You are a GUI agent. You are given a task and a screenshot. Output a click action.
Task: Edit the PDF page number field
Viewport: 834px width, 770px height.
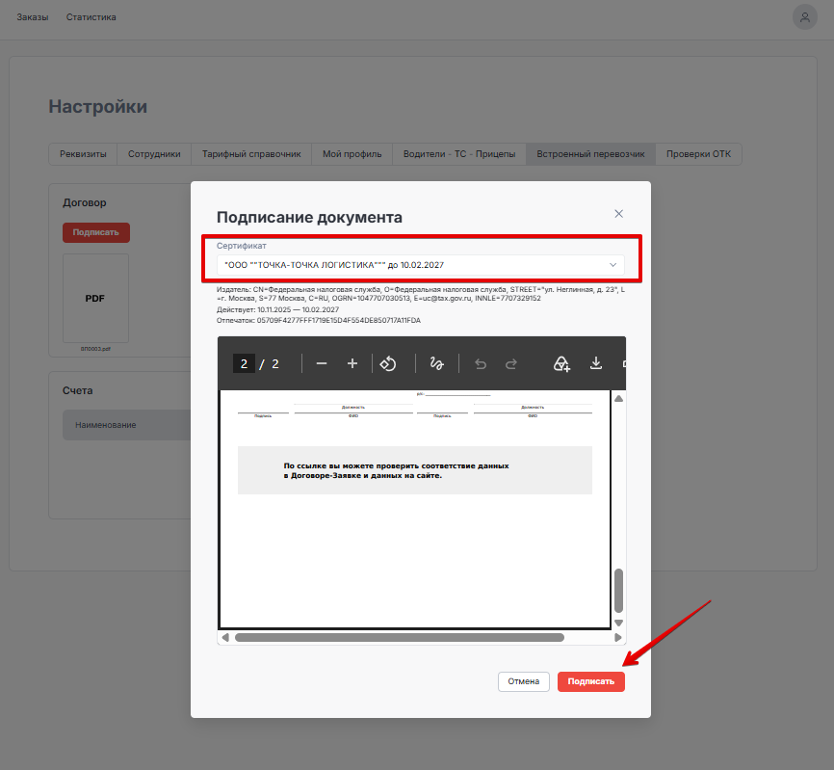(x=244, y=363)
